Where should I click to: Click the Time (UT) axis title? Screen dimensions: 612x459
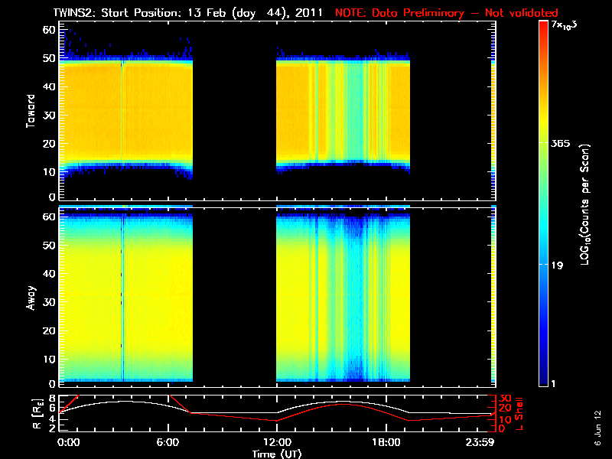[x=277, y=454]
